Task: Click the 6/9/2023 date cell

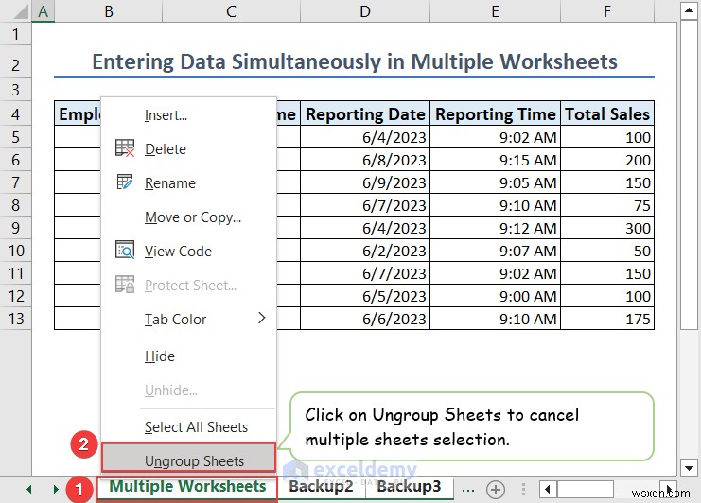Action: coord(365,182)
